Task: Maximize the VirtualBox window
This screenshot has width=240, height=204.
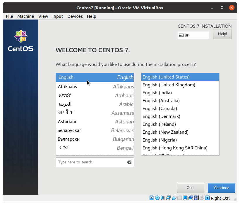Action: click(x=222, y=8)
